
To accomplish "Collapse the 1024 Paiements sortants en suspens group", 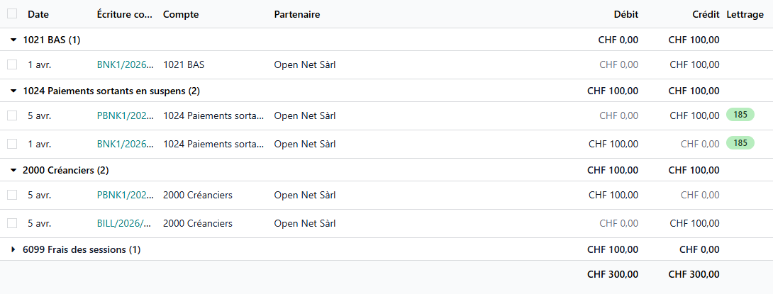I will [x=13, y=91].
